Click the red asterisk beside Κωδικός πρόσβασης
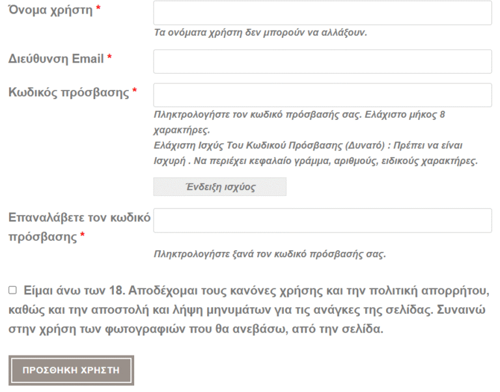Image resolution: width=500 pixels, height=392 pixels. click(135, 90)
